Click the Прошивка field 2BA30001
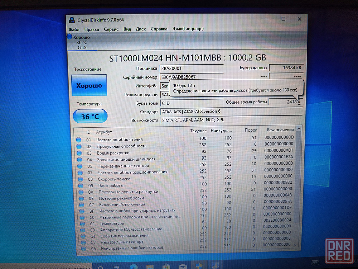The height and width of the screenshot is (269, 358). [x=192, y=68]
